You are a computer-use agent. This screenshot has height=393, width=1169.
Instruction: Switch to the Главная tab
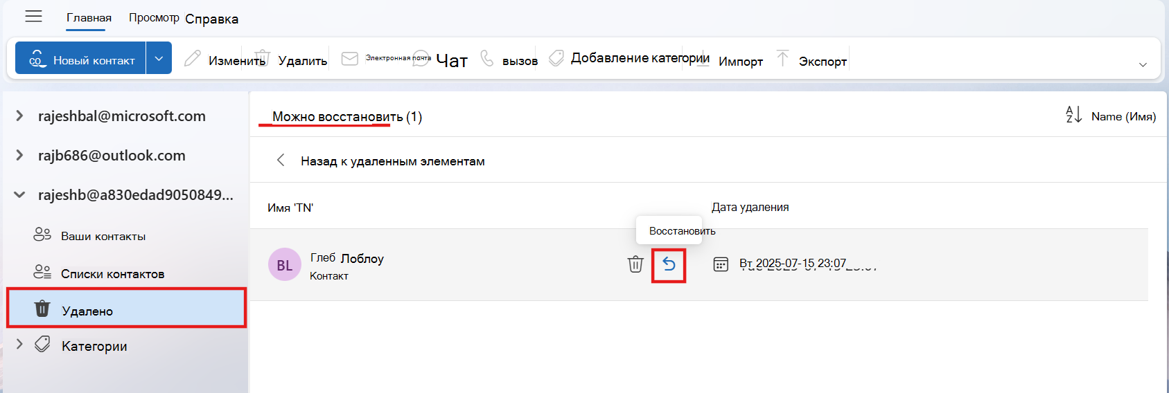(89, 18)
